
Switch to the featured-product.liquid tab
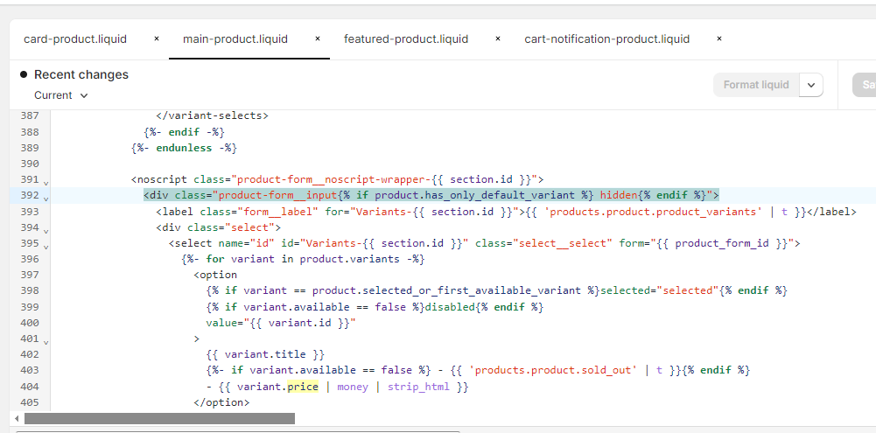pyautogui.click(x=406, y=38)
